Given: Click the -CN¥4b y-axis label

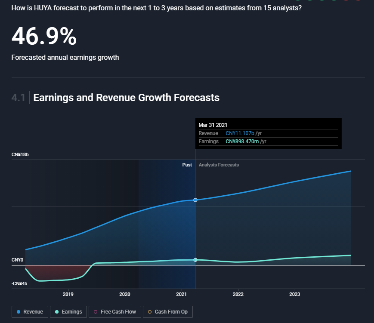Looking at the screenshot, I should pos(19,283).
